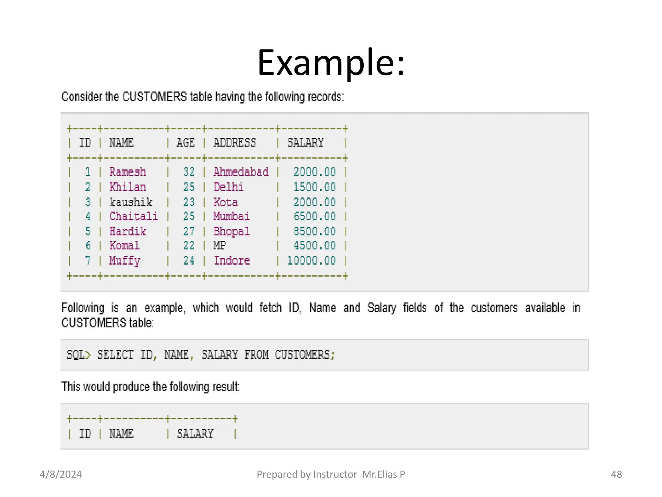Select the name Muffy in row seven
The image size is (662, 497).
(124, 261)
